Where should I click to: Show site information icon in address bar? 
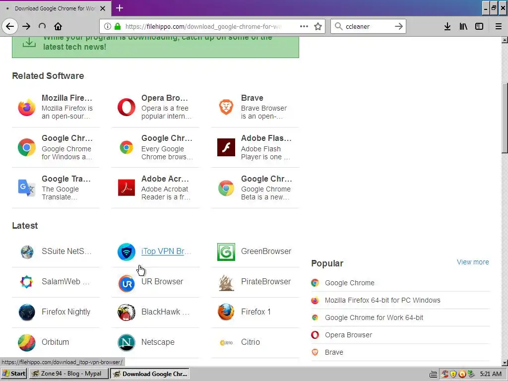coord(108,26)
